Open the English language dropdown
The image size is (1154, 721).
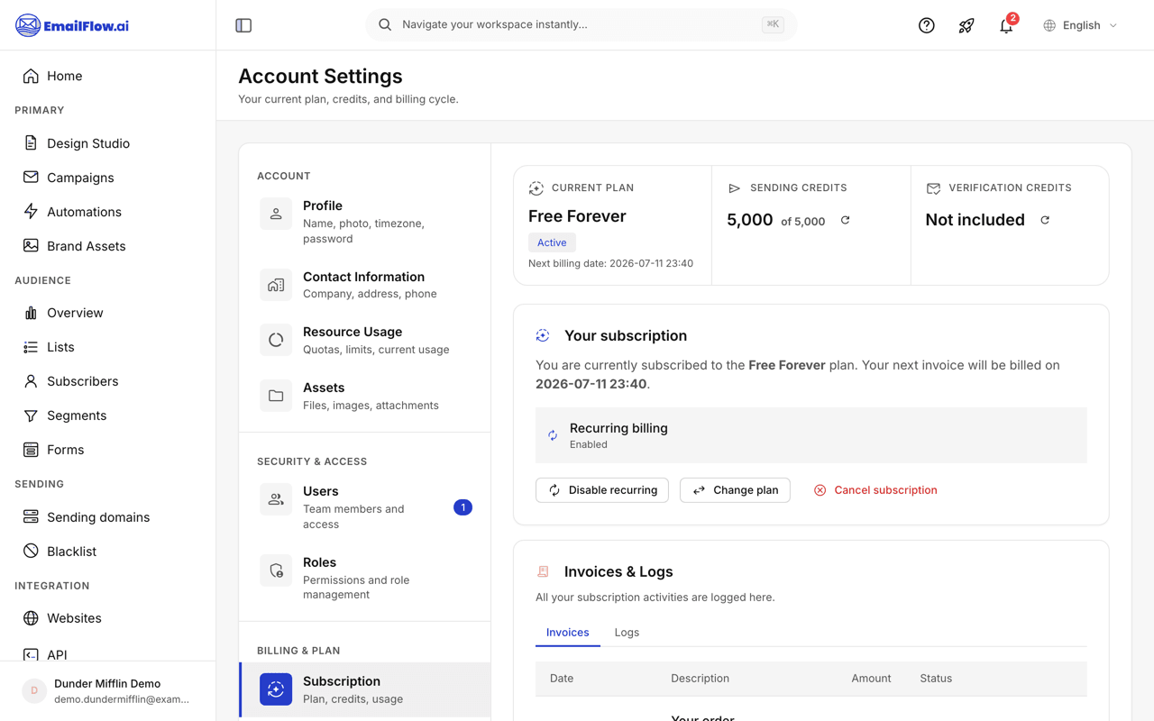pos(1080,25)
